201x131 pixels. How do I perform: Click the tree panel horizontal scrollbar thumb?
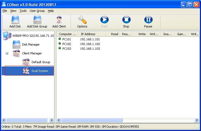point(27,120)
